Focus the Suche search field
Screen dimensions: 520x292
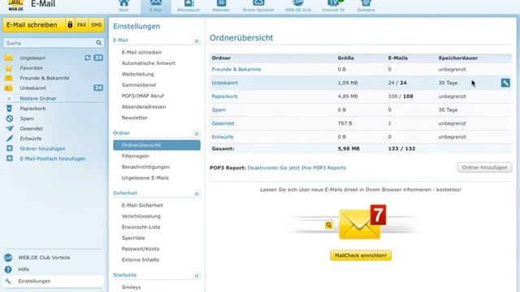49,43
